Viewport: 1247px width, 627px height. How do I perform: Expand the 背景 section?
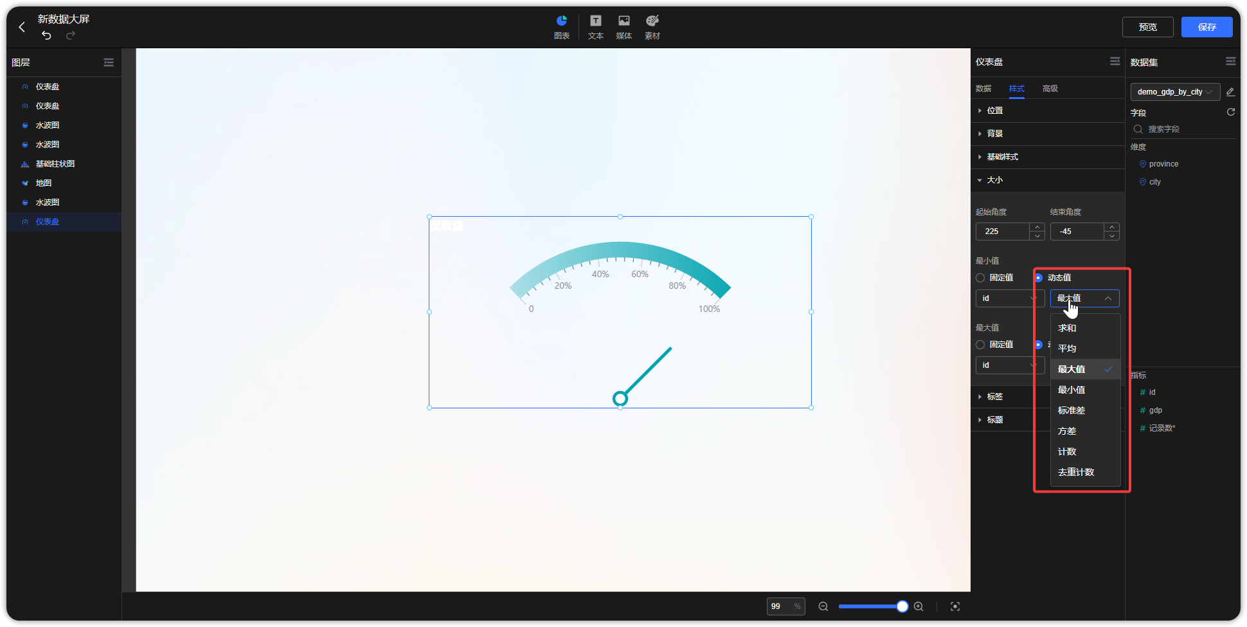(x=1048, y=134)
